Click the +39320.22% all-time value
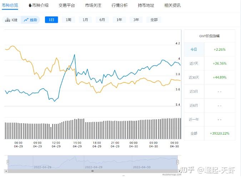This screenshot has height=180, width=241. click(220, 134)
